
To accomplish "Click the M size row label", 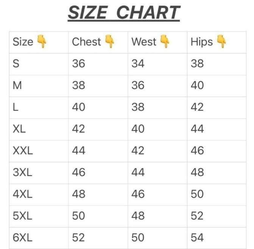I will (x=17, y=85).
